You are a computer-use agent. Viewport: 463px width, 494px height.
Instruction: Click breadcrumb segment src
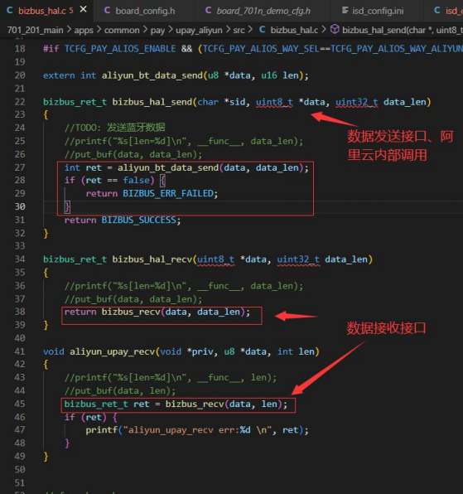pos(239,30)
